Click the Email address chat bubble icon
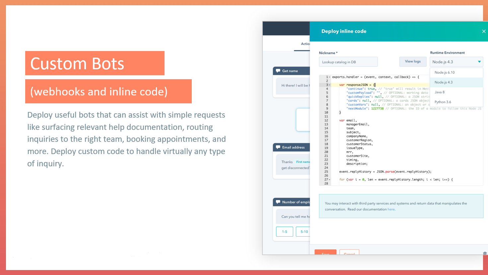The height and width of the screenshot is (275, 488). [278, 147]
